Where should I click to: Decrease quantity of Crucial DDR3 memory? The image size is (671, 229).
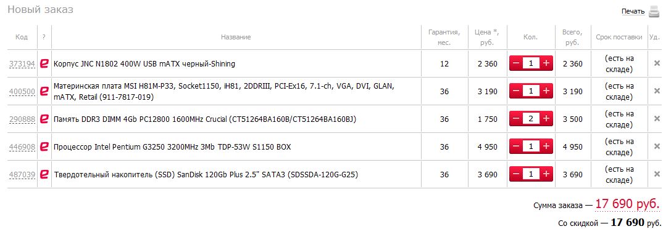pyautogui.click(x=515, y=119)
